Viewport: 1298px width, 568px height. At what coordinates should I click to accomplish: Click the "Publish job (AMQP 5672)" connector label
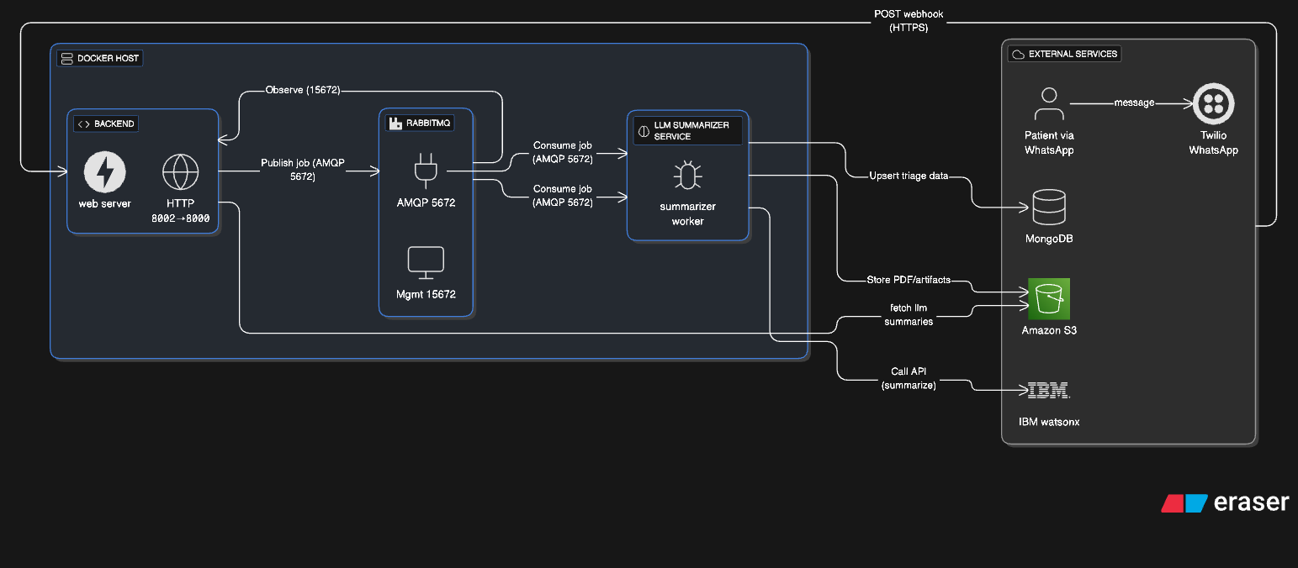pos(288,170)
